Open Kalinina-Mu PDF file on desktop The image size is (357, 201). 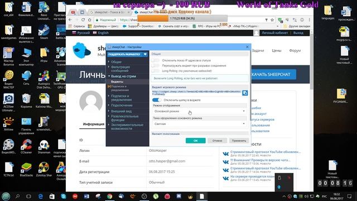click(x=44, y=100)
